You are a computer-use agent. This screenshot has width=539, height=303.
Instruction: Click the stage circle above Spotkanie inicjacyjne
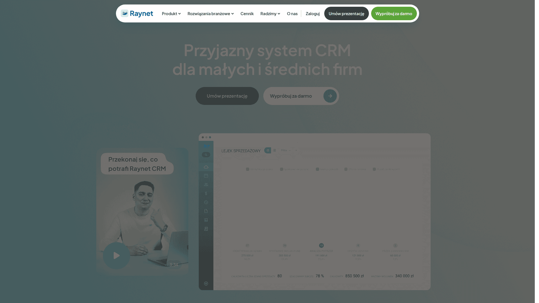[285, 245]
